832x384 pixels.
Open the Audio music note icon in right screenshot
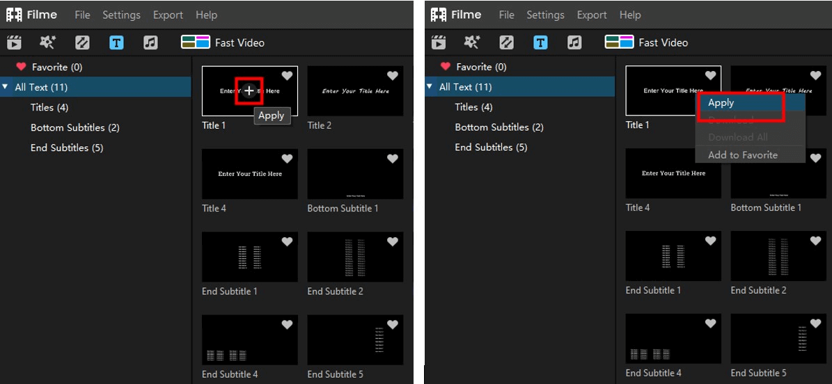574,42
